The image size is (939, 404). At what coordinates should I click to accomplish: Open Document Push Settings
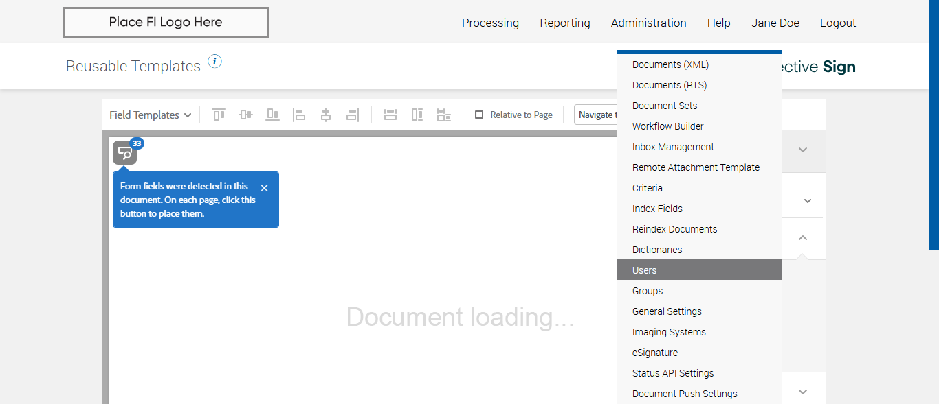[700, 394]
